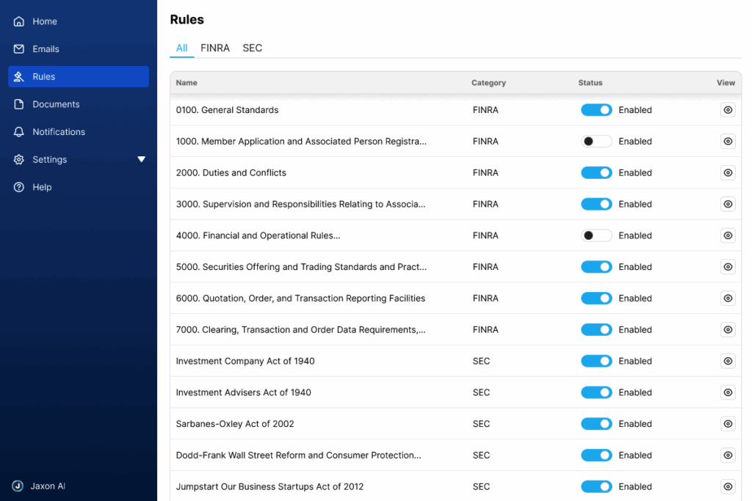752x501 pixels.
Task: Toggle the Sarbanes-Oxley Act switch
Action: pyautogui.click(x=596, y=424)
